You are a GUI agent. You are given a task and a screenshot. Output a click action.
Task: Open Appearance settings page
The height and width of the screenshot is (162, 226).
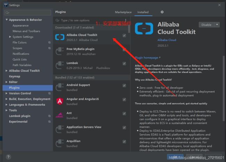click(21, 25)
